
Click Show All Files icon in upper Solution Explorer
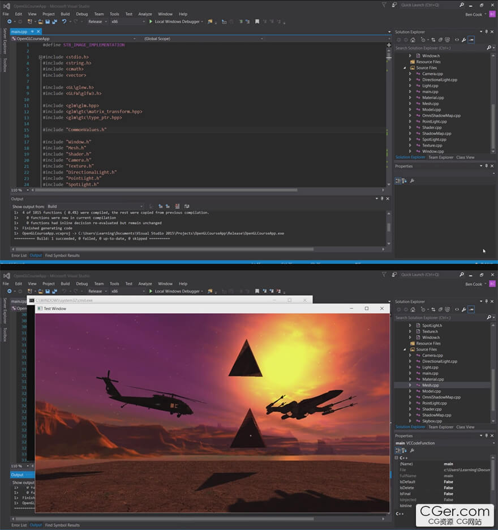tap(447, 40)
